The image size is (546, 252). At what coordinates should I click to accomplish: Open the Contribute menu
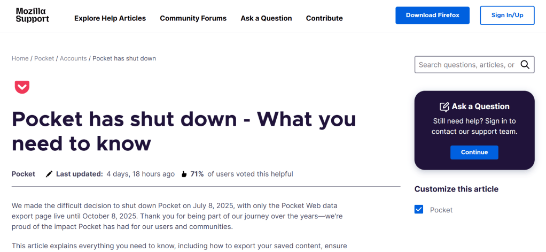[x=324, y=18]
